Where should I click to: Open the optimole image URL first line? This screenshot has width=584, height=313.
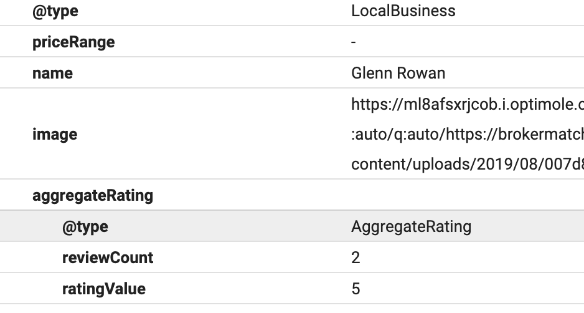[467, 104]
